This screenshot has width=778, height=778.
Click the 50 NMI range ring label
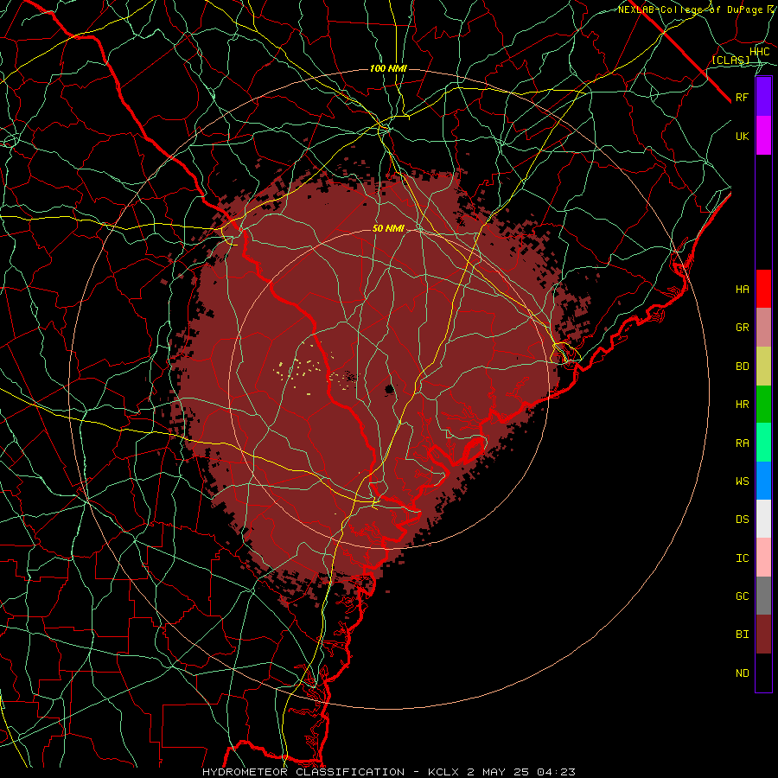coord(388,228)
